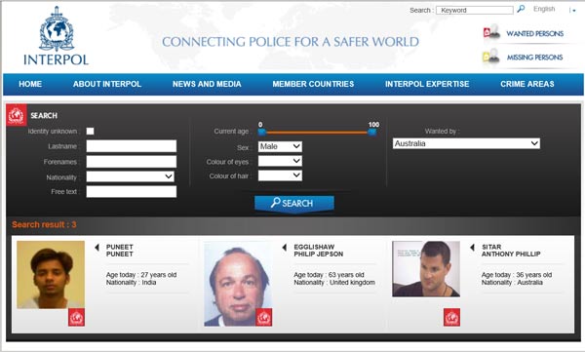Click Egglishaw's photo thumbnail
Screen dimensions: 585x352
[x=238, y=284]
